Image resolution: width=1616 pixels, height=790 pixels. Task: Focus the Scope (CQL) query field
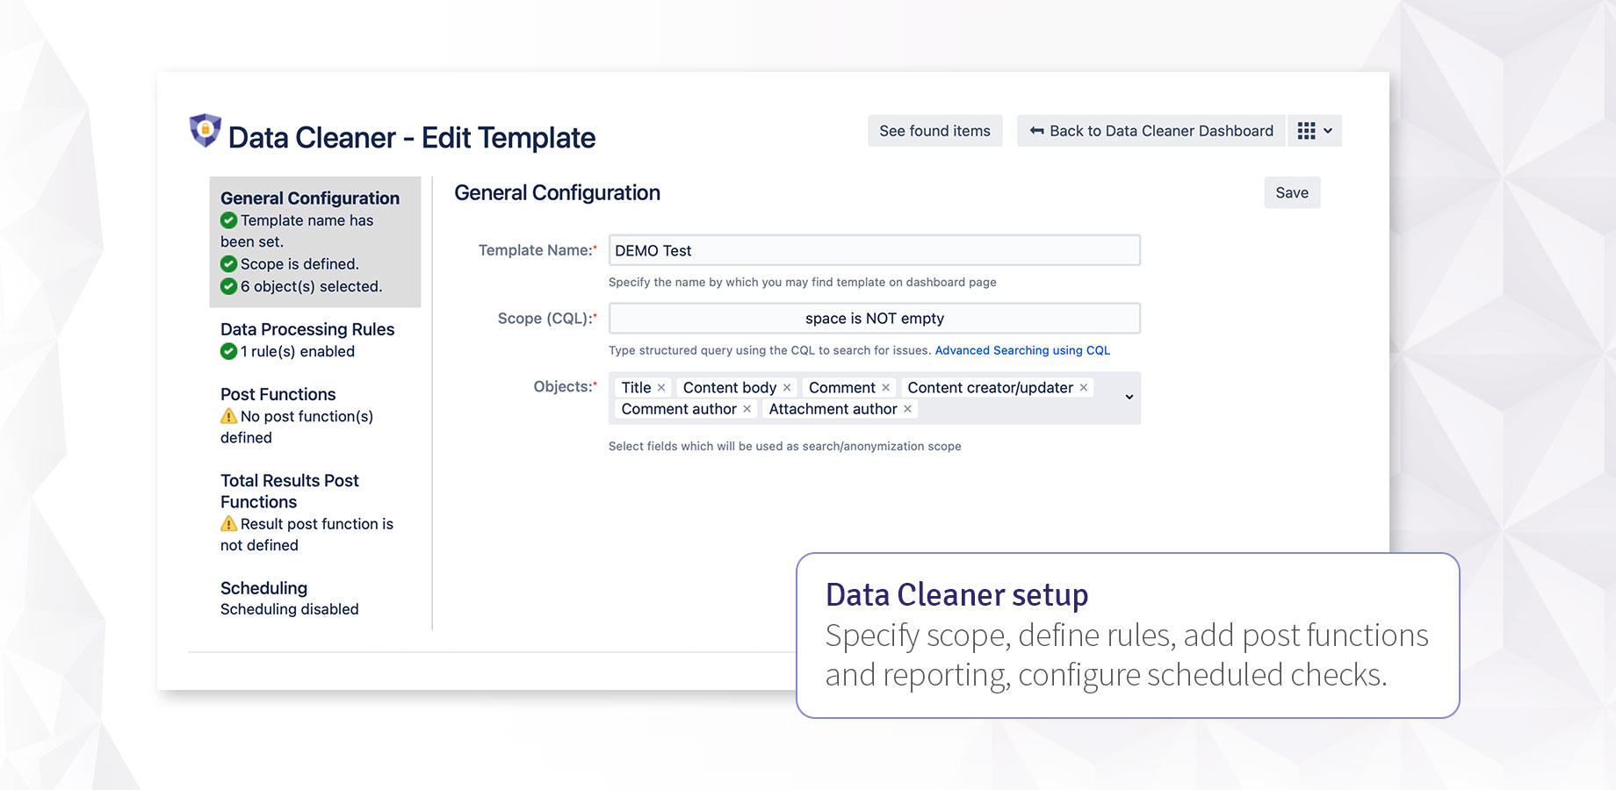(x=874, y=319)
